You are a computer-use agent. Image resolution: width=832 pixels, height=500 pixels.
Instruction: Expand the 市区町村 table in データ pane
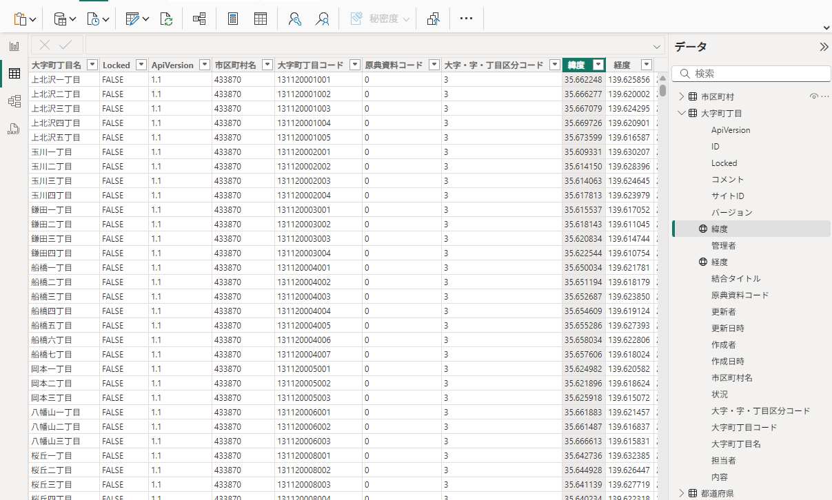click(682, 96)
